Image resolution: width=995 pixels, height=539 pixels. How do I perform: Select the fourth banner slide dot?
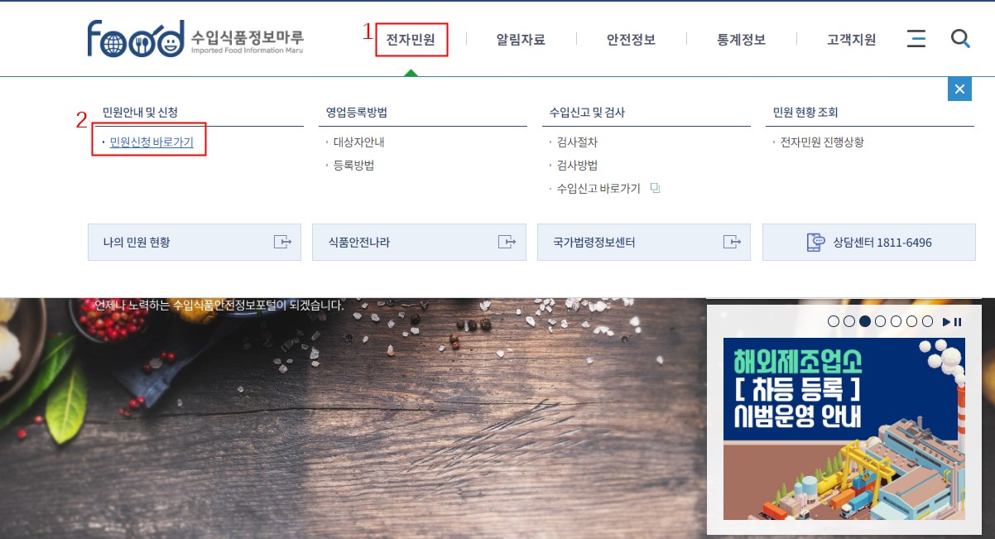coord(881,321)
